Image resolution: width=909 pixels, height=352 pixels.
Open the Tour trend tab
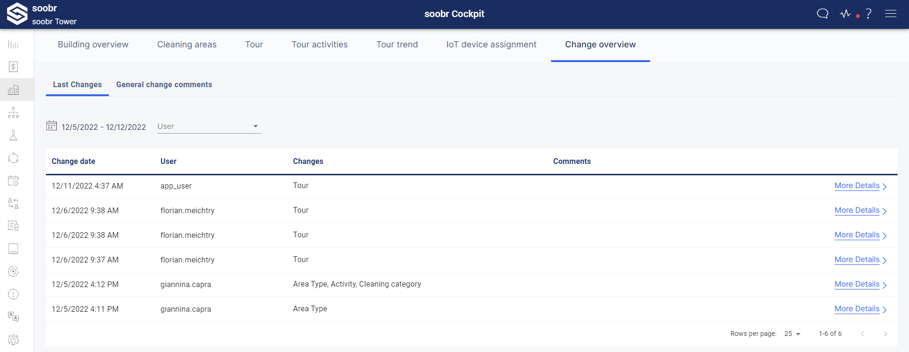[x=397, y=45]
